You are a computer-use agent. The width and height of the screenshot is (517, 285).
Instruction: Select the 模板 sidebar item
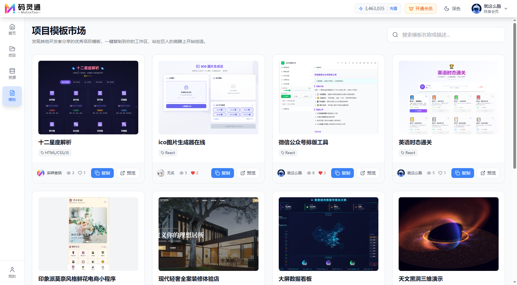12,96
